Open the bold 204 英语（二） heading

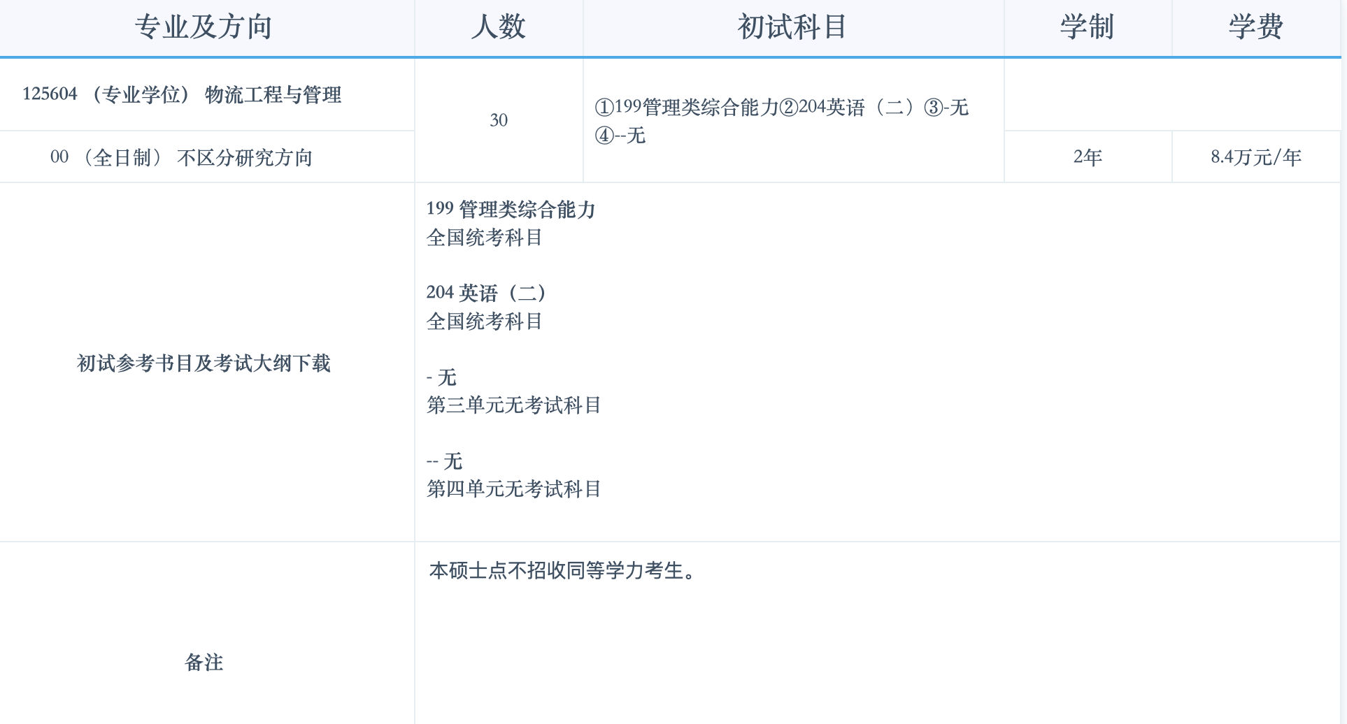[x=487, y=292]
